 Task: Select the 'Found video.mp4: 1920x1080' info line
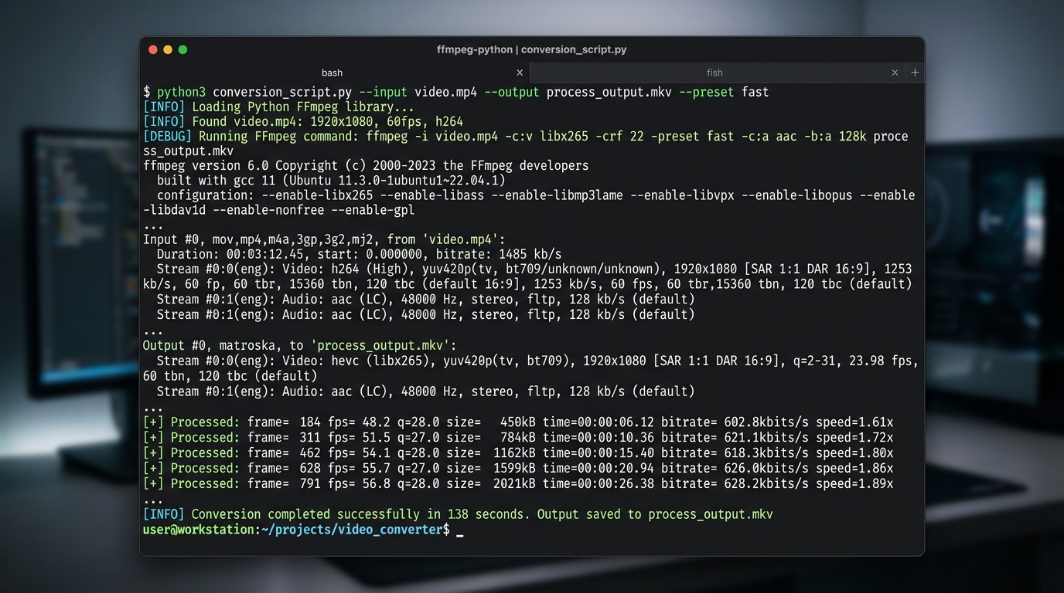pyautogui.click(x=303, y=121)
